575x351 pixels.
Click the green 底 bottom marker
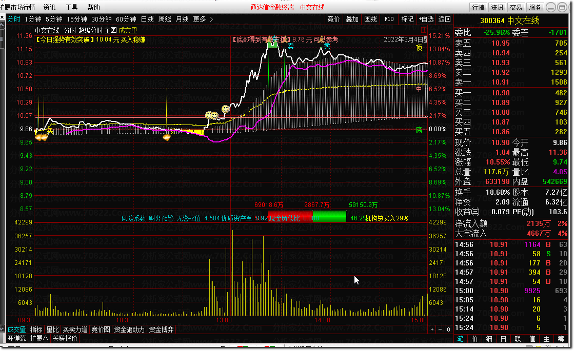419,130
